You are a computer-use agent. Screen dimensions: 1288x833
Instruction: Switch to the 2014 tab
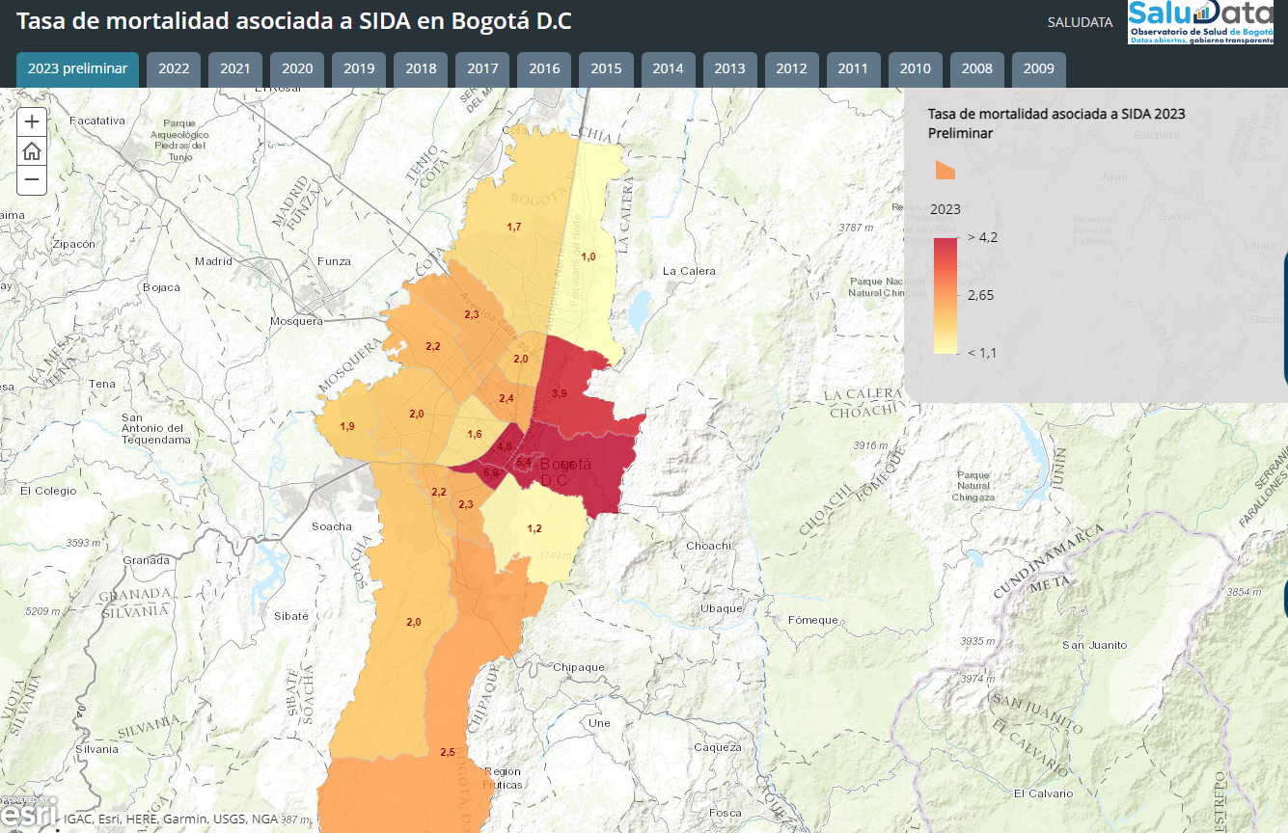click(668, 69)
